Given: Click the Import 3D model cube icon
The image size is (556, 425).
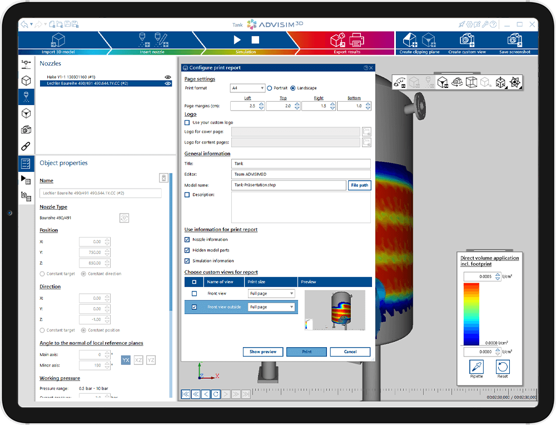Looking at the screenshot, I should click(x=58, y=40).
